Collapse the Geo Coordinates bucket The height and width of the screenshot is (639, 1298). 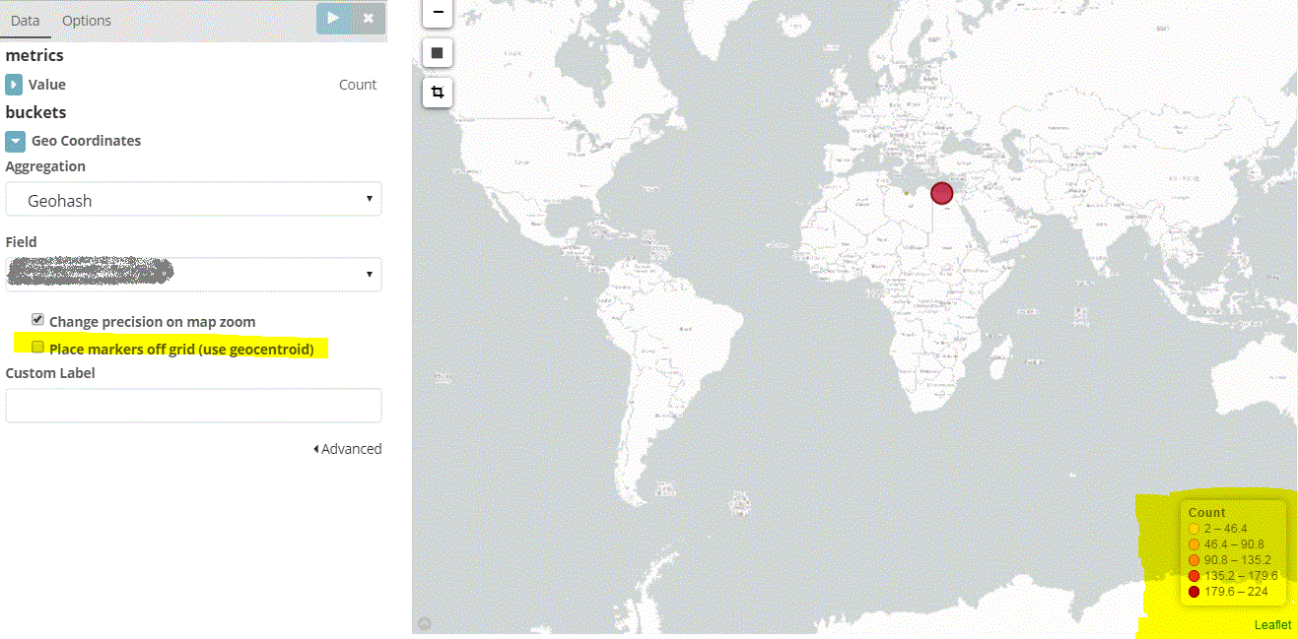(x=15, y=141)
